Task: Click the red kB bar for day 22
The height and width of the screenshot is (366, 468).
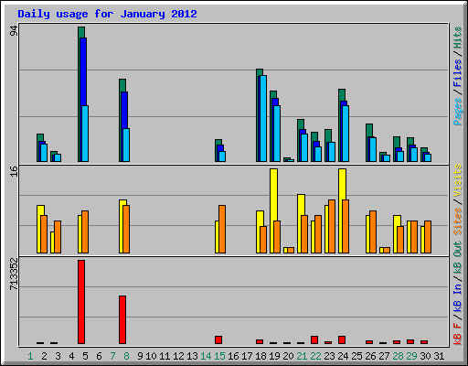Action: 314,339
